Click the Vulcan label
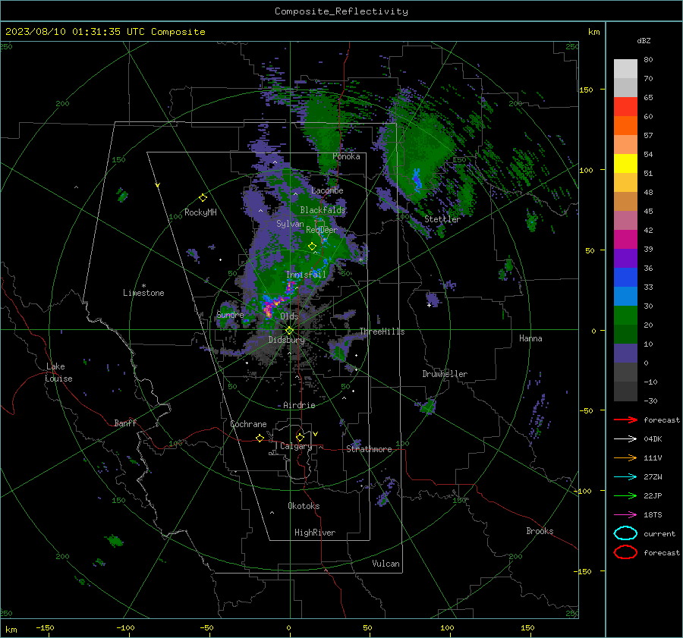 (386, 564)
